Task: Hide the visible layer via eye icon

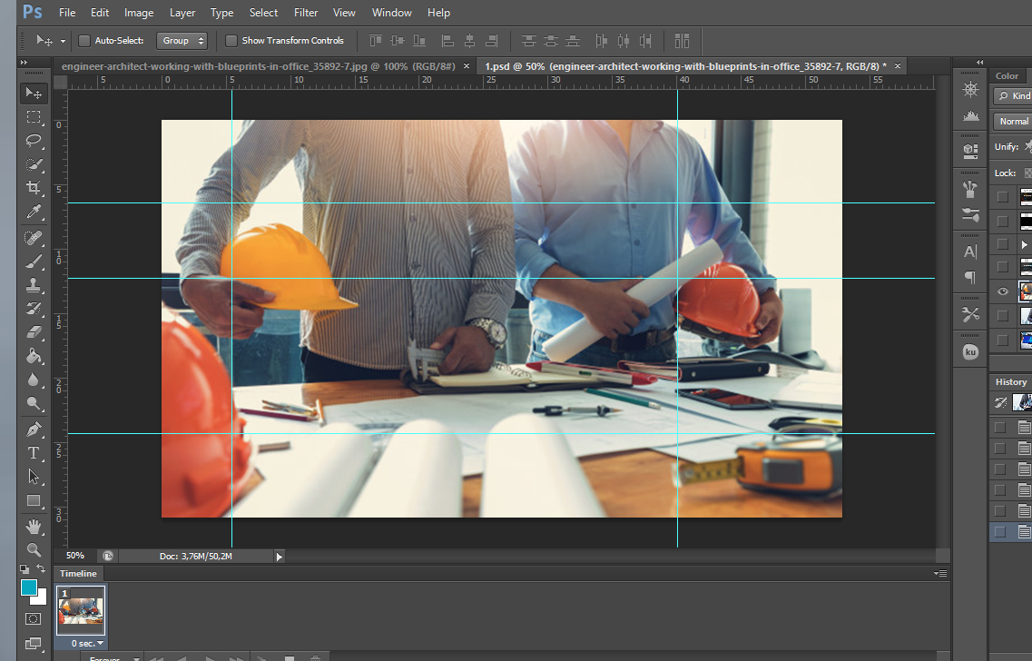Action: pos(1002,291)
